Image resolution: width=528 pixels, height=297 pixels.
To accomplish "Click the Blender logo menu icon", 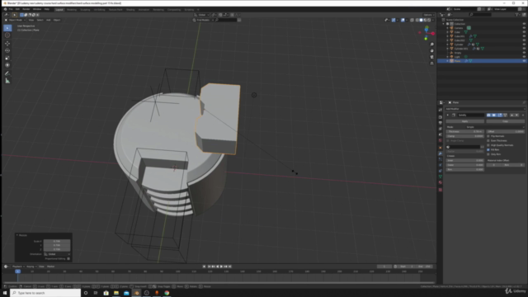I will (5, 9).
